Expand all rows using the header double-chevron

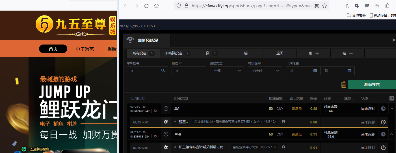point(391,98)
